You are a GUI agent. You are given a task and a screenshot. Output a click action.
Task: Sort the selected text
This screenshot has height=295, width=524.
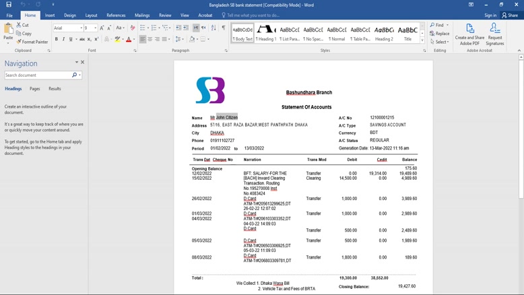click(214, 28)
